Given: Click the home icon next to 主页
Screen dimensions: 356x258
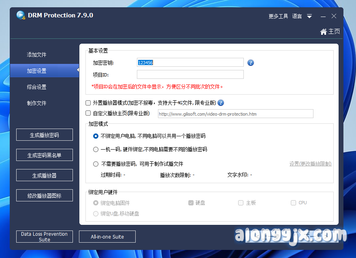Looking at the screenshot, I should [x=324, y=32].
